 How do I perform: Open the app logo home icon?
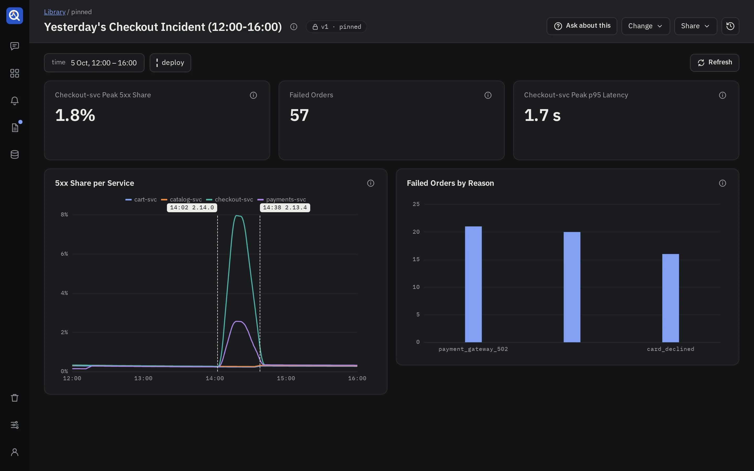(x=15, y=16)
